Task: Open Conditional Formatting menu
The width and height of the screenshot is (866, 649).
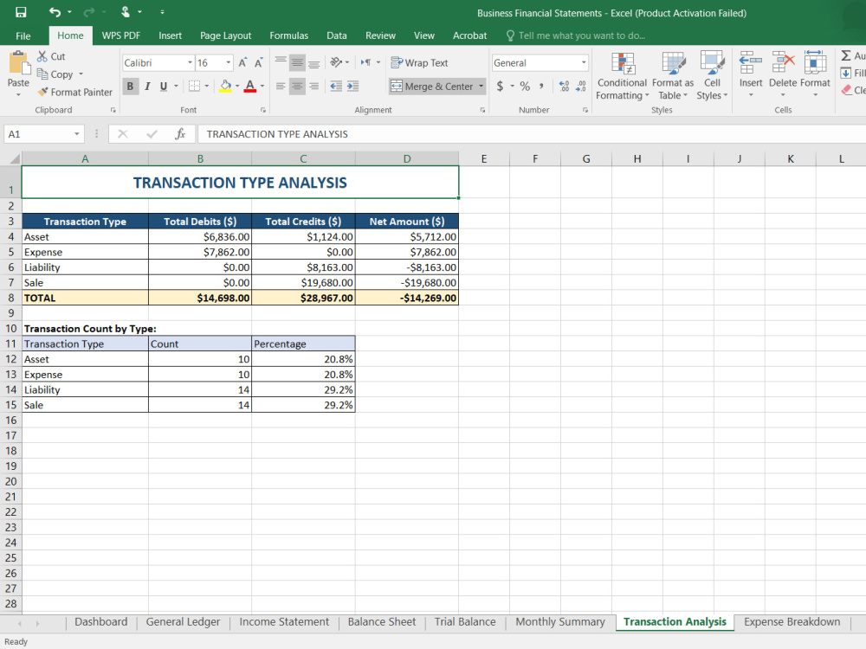Action: (x=622, y=76)
